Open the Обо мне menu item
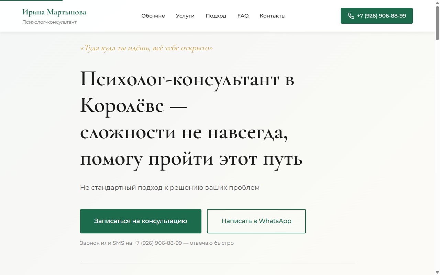440x275 pixels. pyautogui.click(x=153, y=16)
